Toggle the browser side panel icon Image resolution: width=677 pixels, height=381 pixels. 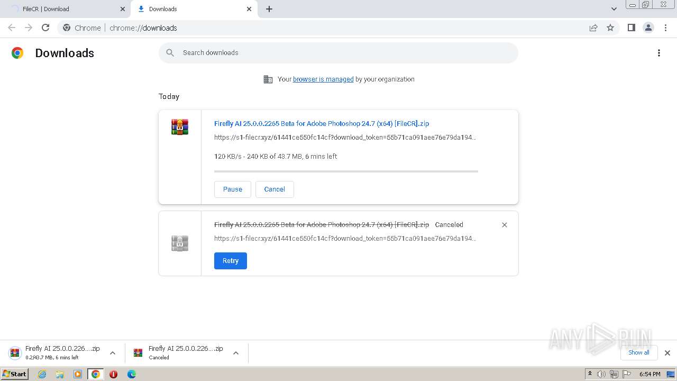pyautogui.click(x=631, y=28)
